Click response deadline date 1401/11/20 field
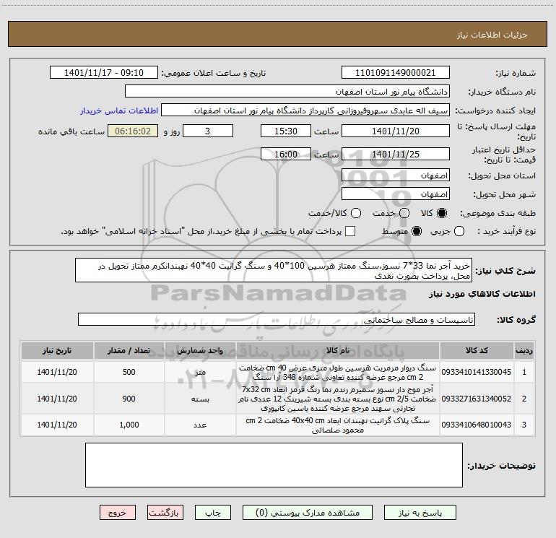The image size is (556, 538). pos(396,131)
